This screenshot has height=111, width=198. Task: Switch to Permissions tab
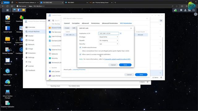pyautogui.click(x=95, y=23)
